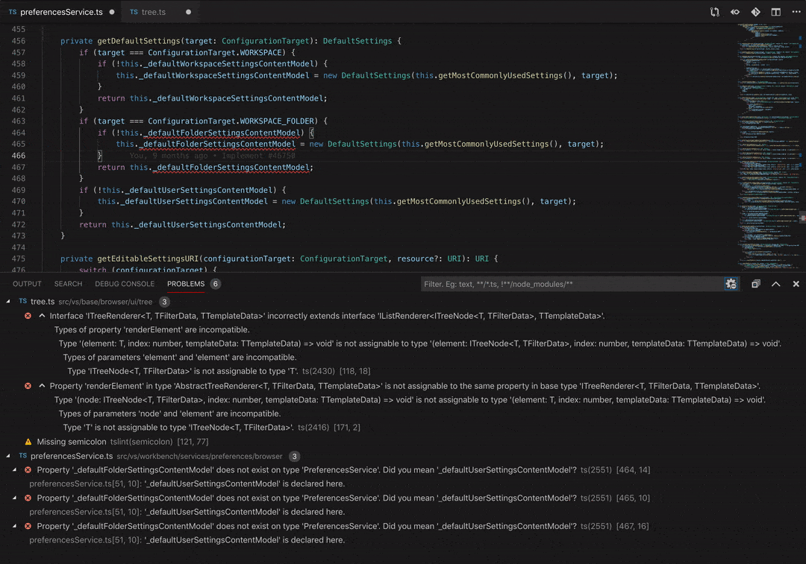Split the editor with the split icon
The height and width of the screenshot is (564, 806).
tap(775, 12)
